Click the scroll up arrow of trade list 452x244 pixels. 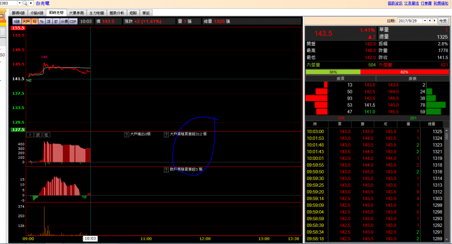pyautogui.click(x=446, y=131)
